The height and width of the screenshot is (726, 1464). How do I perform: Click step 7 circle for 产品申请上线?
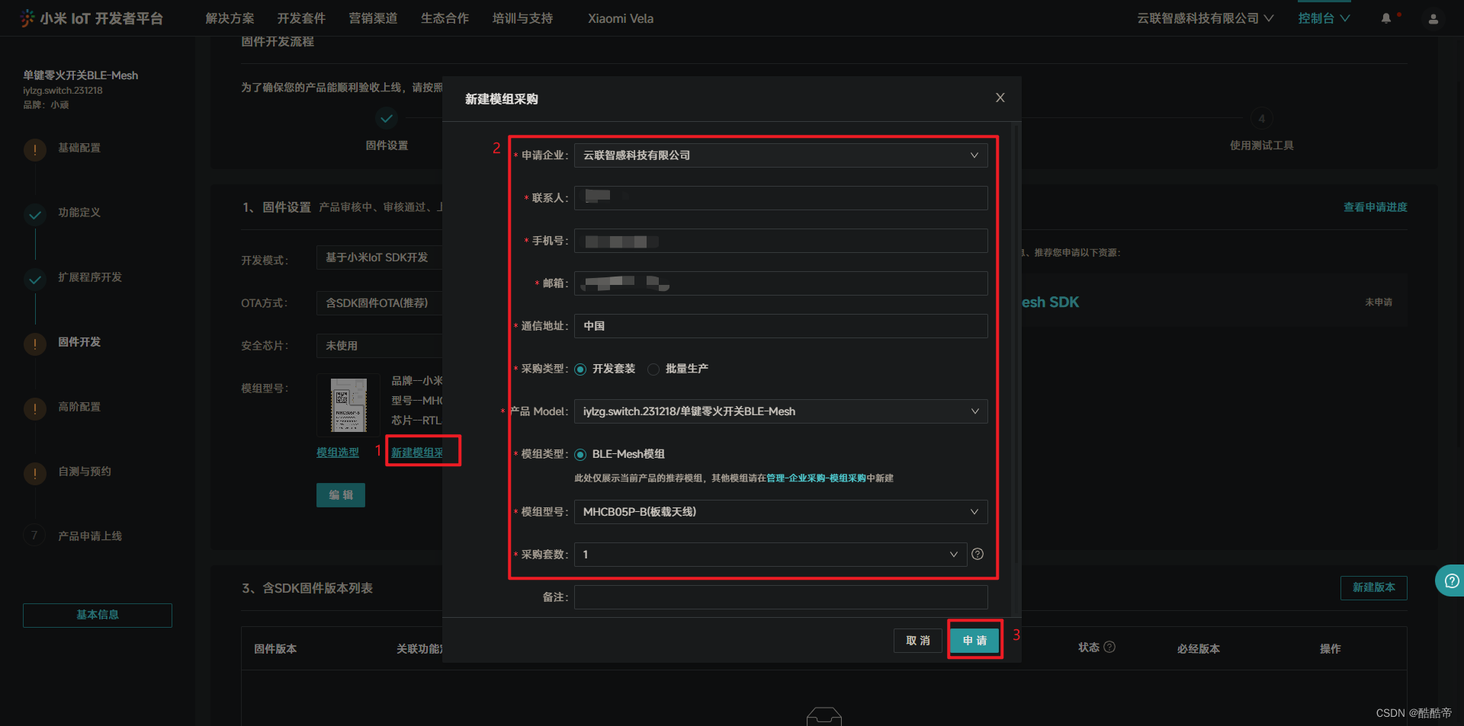click(x=34, y=536)
